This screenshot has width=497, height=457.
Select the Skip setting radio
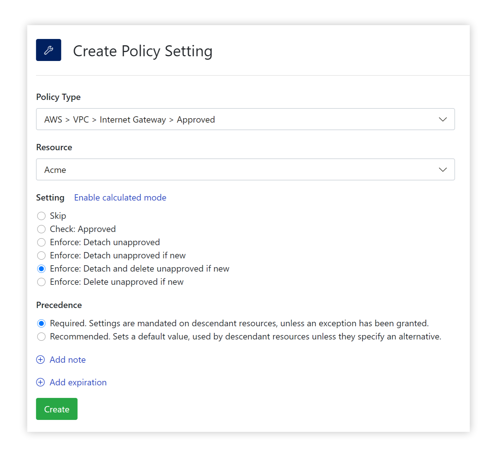tap(41, 216)
